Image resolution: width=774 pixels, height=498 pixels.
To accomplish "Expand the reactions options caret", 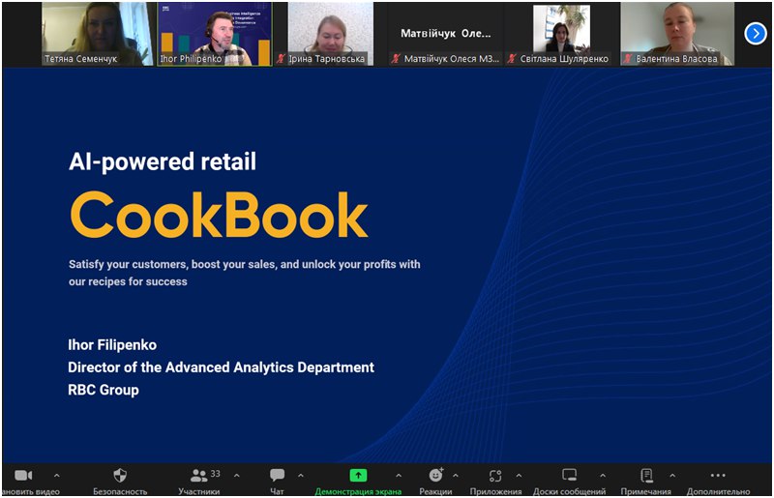I will coord(455,476).
